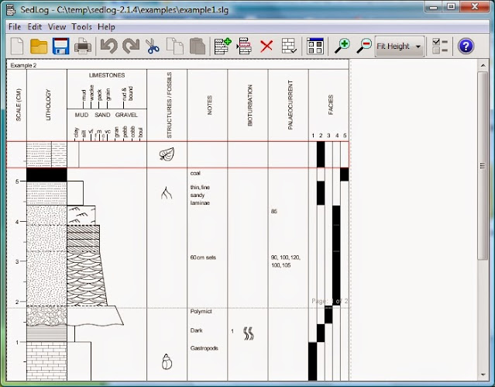Select the gastropod fossil symbol
495x387 pixels.
click(167, 361)
